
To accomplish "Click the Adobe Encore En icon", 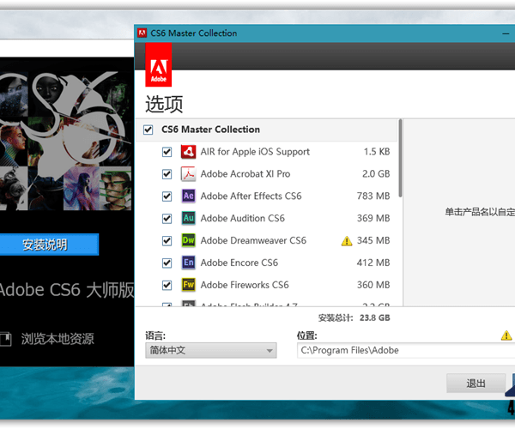I will pos(188,263).
